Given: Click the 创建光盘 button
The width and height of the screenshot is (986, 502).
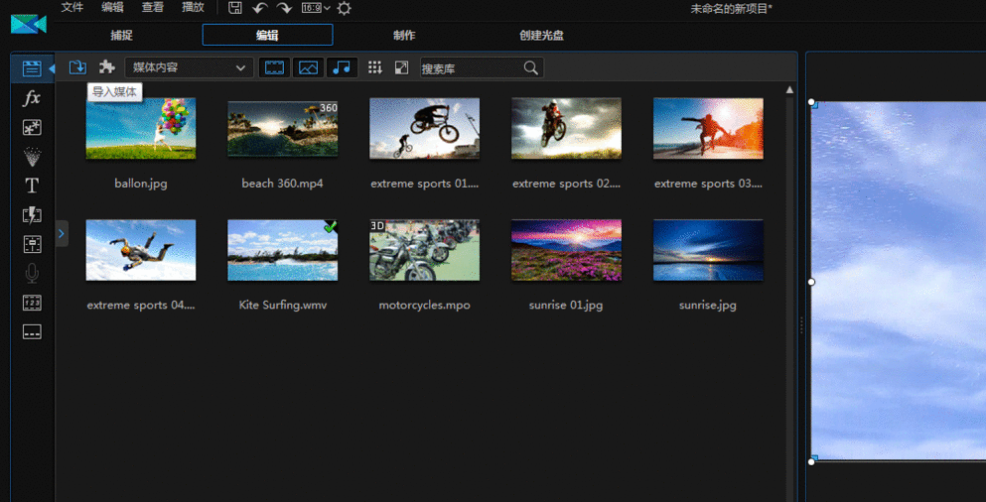Looking at the screenshot, I should coord(541,36).
